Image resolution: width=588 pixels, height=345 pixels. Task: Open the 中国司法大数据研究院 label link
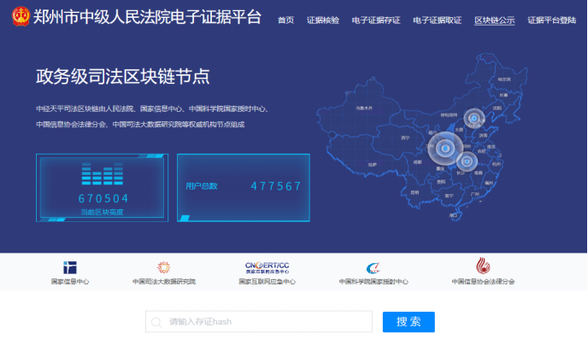tap(164, 281)
